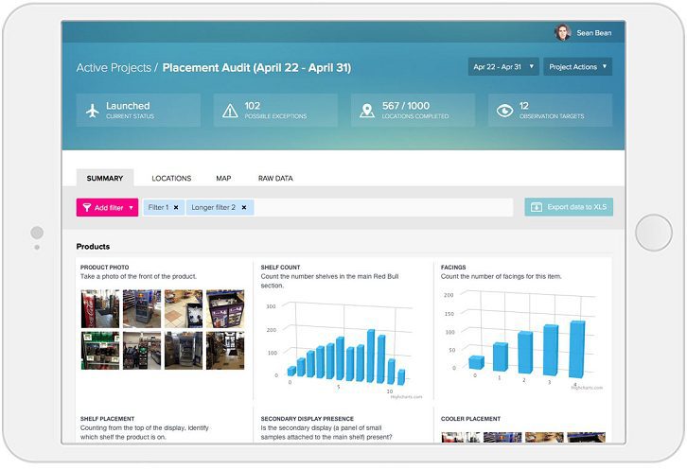Viewport: 687px width, 469px height.
Task: Open the Apr 22 - Apr 31 date dropdown
Action: click(x=503, y=67)
